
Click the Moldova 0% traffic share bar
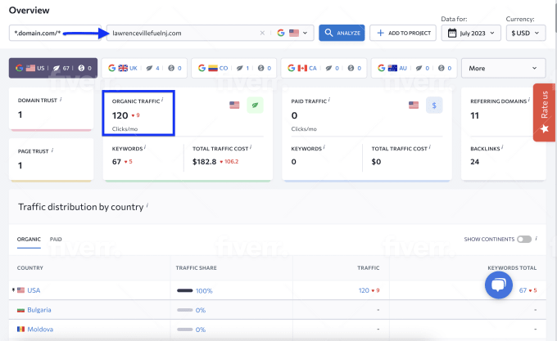[185, 330]
